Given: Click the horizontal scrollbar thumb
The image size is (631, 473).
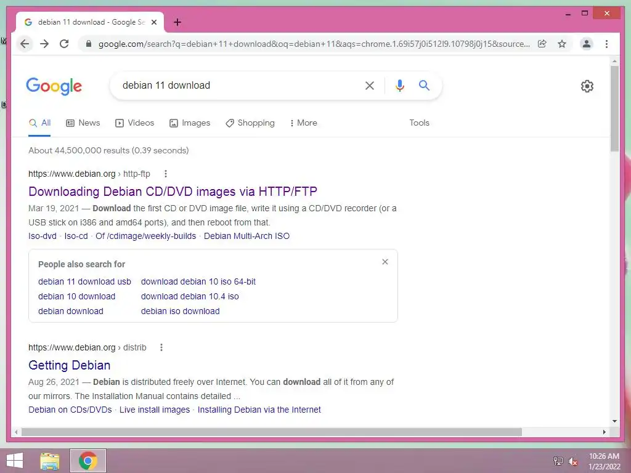Looking at the screenshot, I should click(272, 432).
